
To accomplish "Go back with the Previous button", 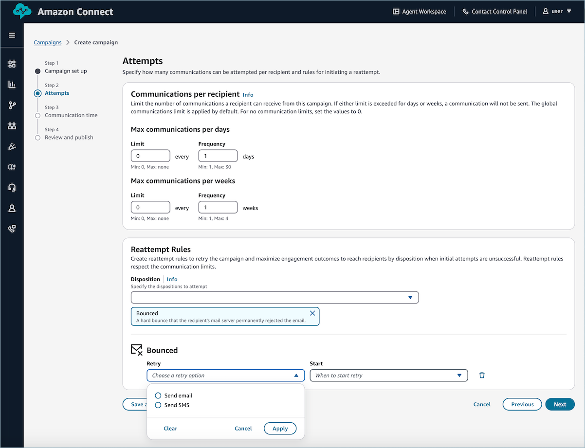I will (x=522, y=404).
